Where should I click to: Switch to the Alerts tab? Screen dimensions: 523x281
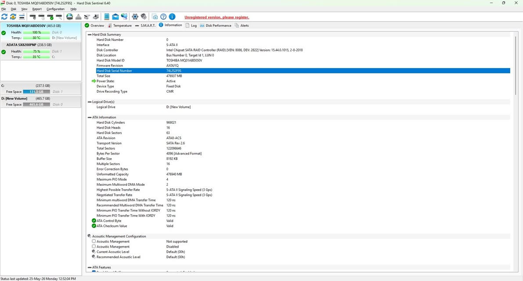(x=242, y=25)
